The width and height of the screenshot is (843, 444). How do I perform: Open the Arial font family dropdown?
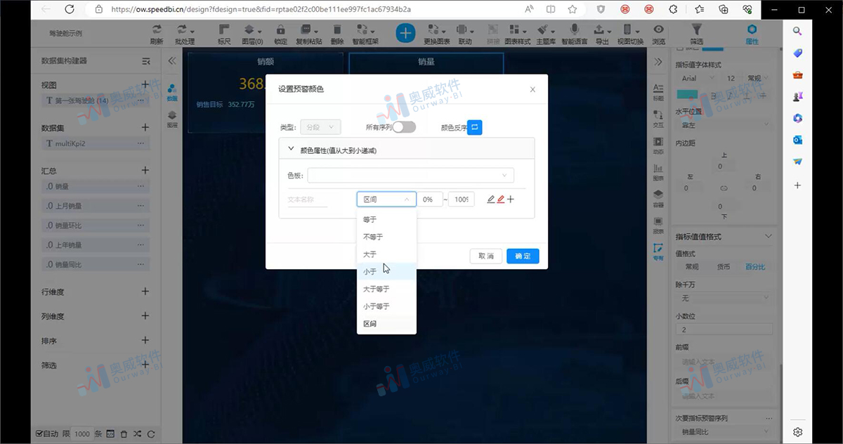pos(695,78)
